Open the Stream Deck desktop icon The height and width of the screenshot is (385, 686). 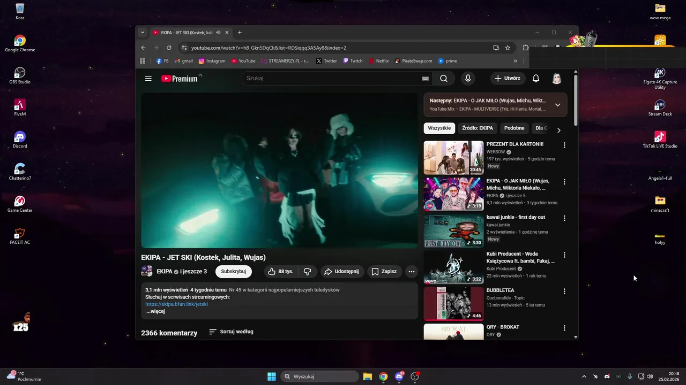coord(660,107)
